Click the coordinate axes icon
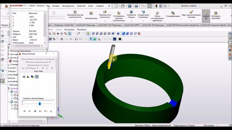 100,39
